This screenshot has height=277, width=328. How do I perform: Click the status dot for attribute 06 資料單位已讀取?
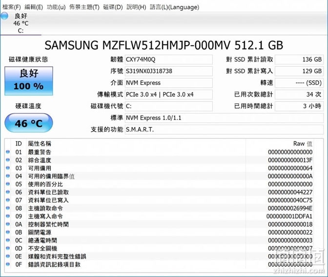coord(8,192)
